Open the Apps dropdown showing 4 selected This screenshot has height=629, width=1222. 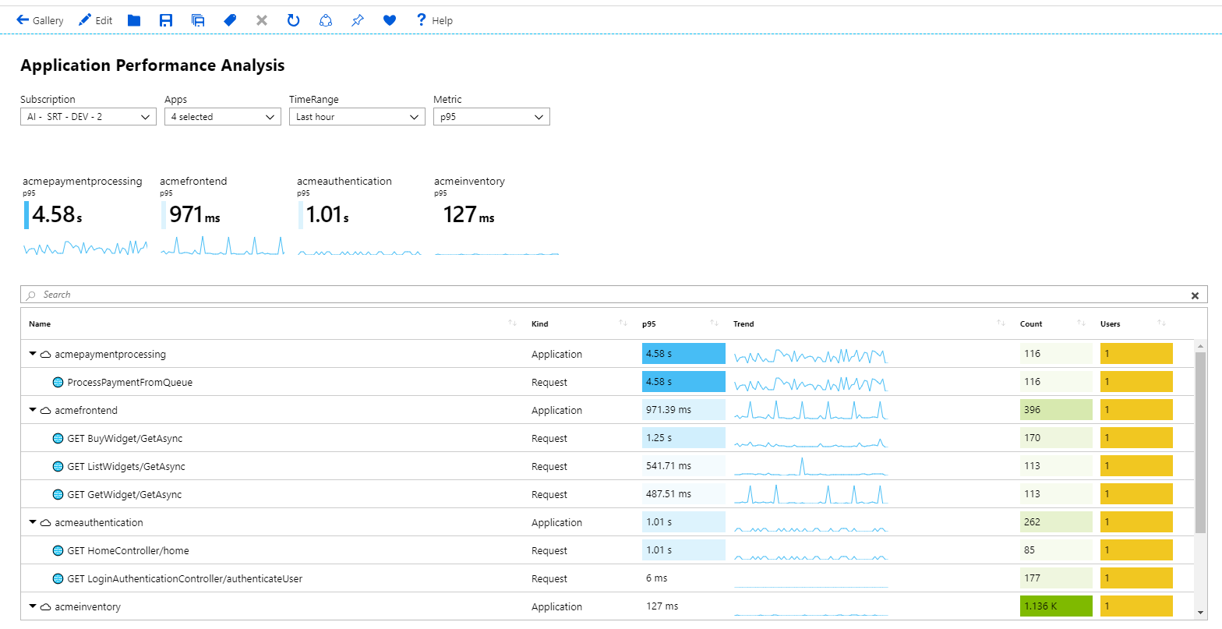pos(222,117)
